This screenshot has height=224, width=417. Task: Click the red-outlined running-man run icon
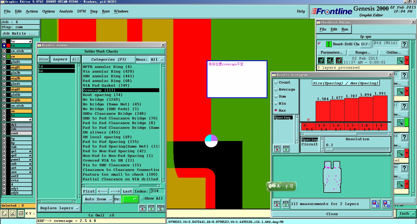339,61
